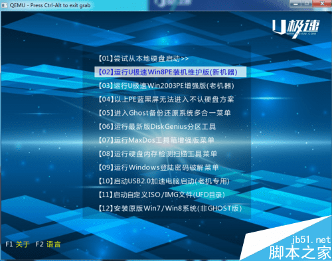Viewport: 332px width, 261px height.
Task: Run entry 06 DiskGenius partition tool
Action: pyautogui.click(x=157, y=127)
